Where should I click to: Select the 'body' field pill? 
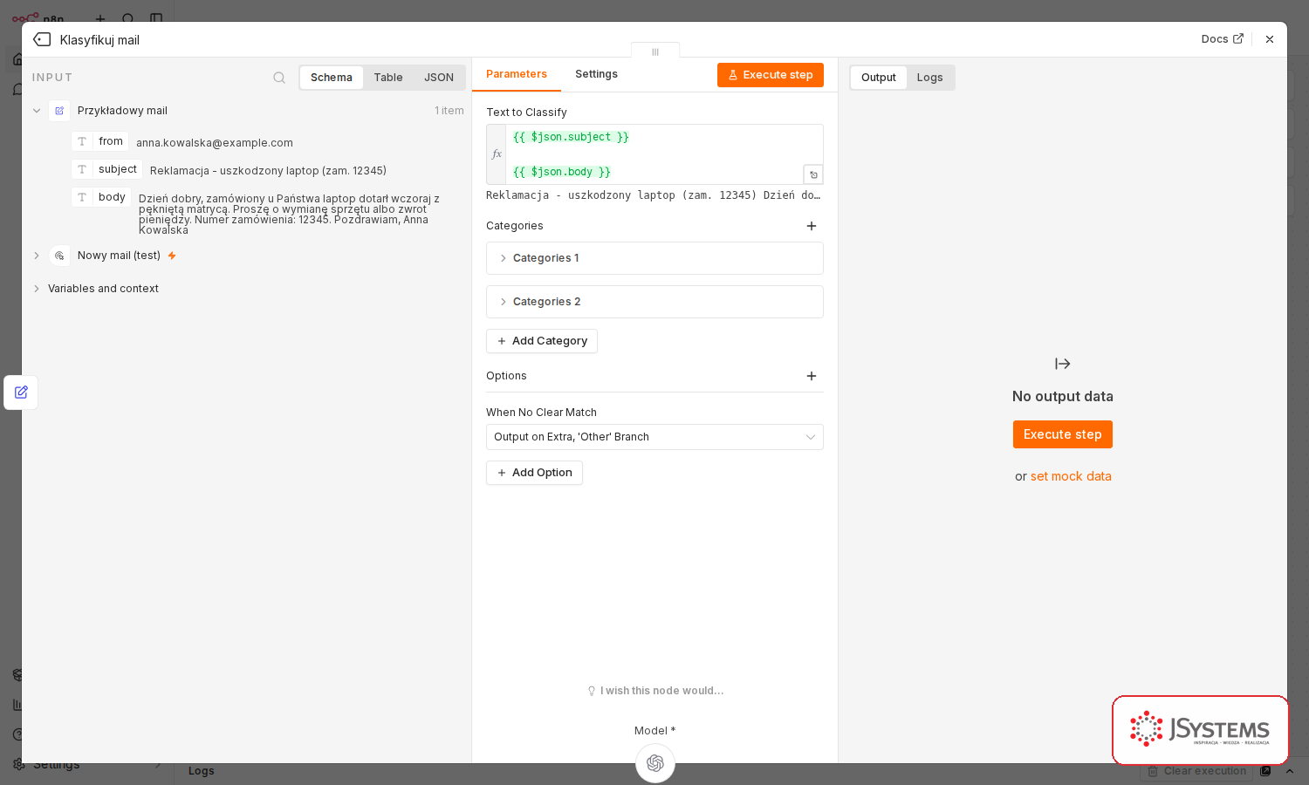(x=101, y=197)
